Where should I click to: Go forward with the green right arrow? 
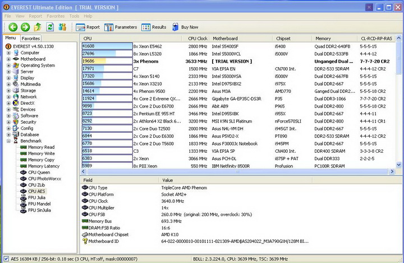pos(25,27)
